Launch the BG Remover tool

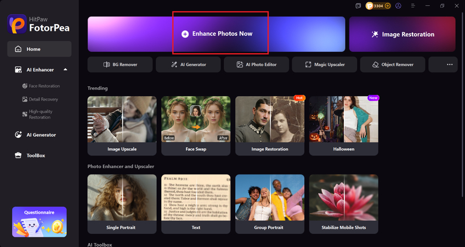[x=120, y=64]
